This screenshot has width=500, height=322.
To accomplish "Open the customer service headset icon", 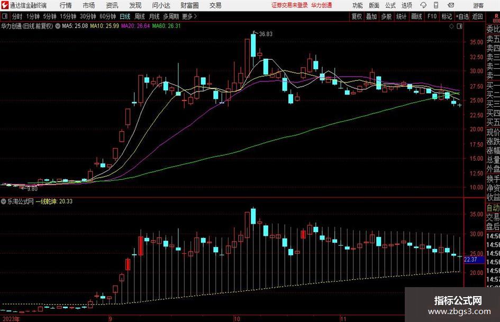I will tap(423, 5).
